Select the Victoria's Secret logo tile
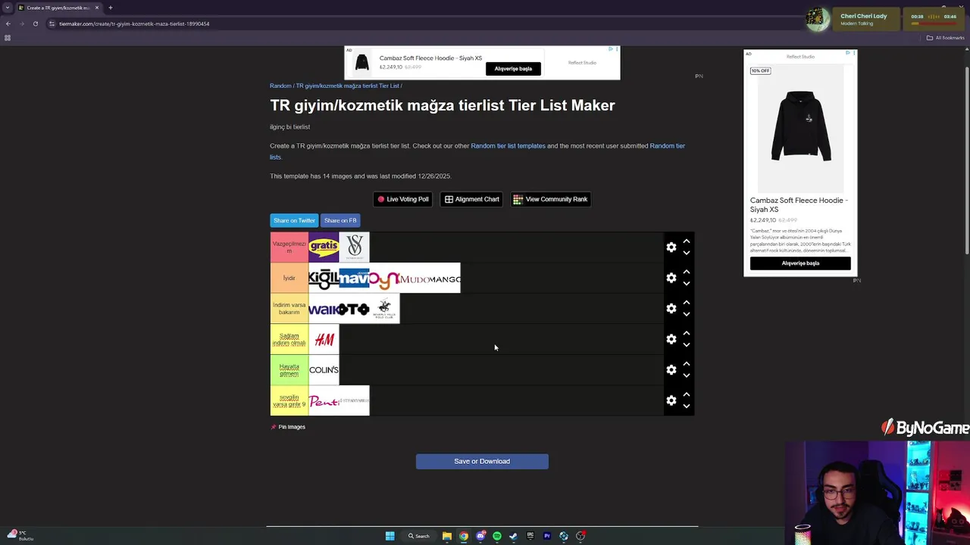The width and height of the screenshot is (970, 545). tap(354, 248)
